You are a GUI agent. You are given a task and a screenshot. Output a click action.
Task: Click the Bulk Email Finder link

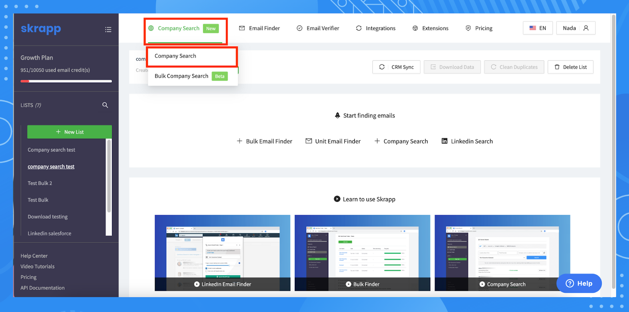265,141
